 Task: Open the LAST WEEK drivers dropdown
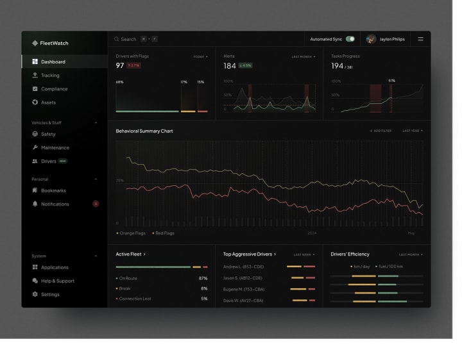(305, 255)
